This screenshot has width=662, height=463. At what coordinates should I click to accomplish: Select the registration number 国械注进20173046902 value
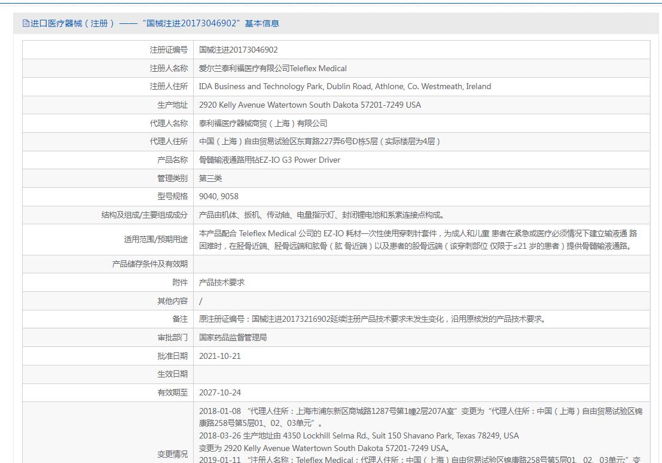pyautogui.click(x=238, y=50)
